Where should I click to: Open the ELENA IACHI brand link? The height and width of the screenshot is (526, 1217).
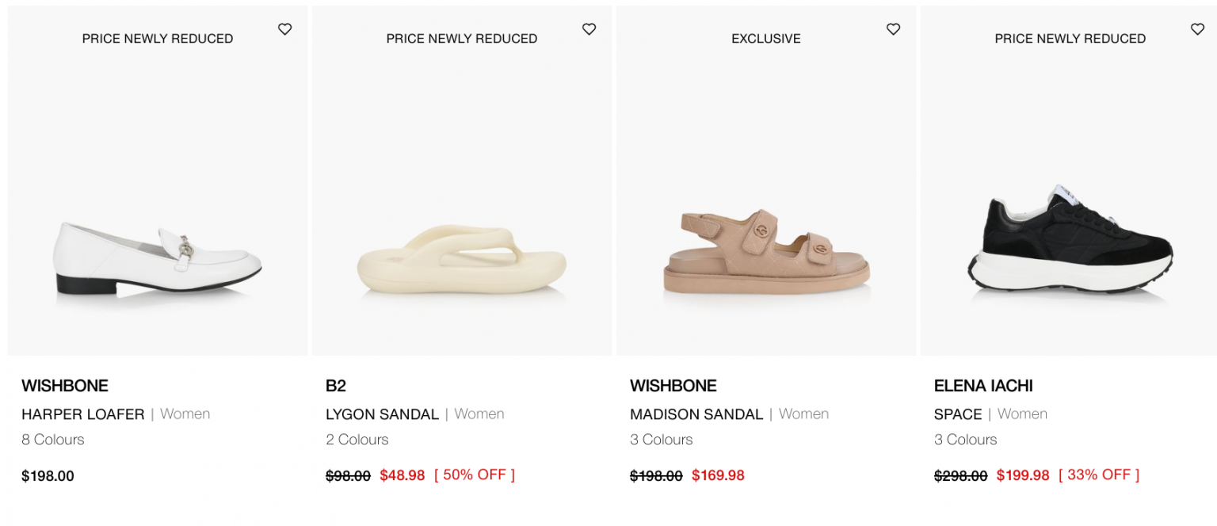[982, 386]
